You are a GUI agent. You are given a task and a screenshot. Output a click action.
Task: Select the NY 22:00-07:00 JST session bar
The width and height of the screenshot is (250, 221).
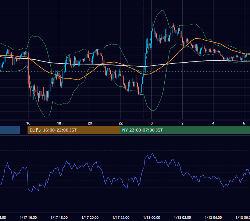click(x=185, y=130)
